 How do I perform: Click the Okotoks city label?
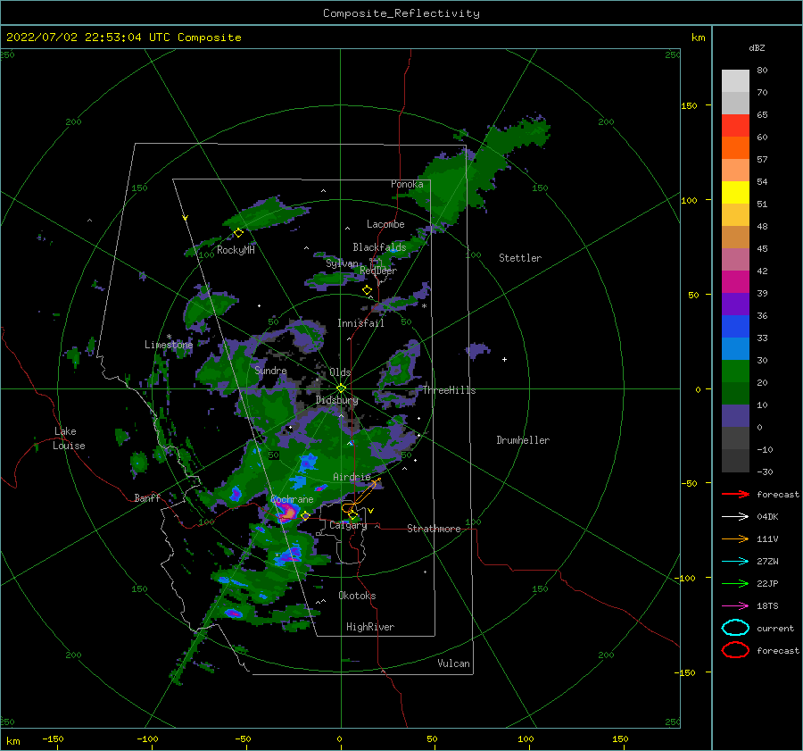pyautogui.click(x=357, y=596)
